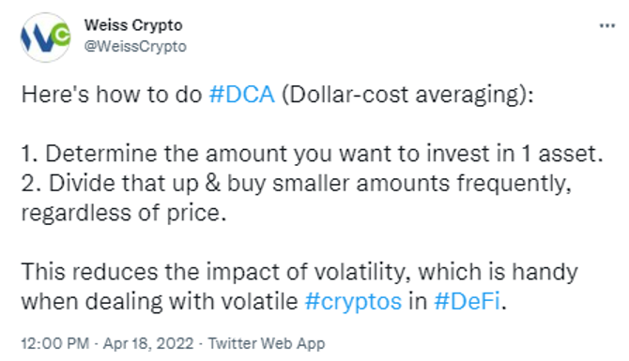Click the Apr 18, 2022 date

pyautogui.click(x=148, y=343)
